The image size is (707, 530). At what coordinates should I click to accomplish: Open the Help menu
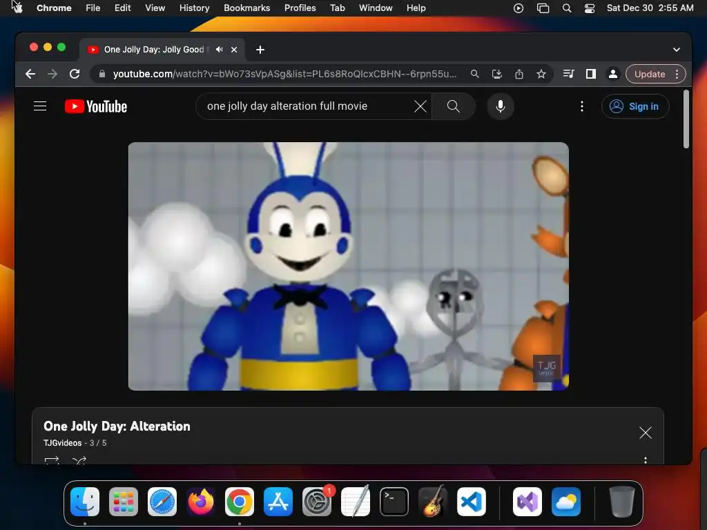click(416, 8)
